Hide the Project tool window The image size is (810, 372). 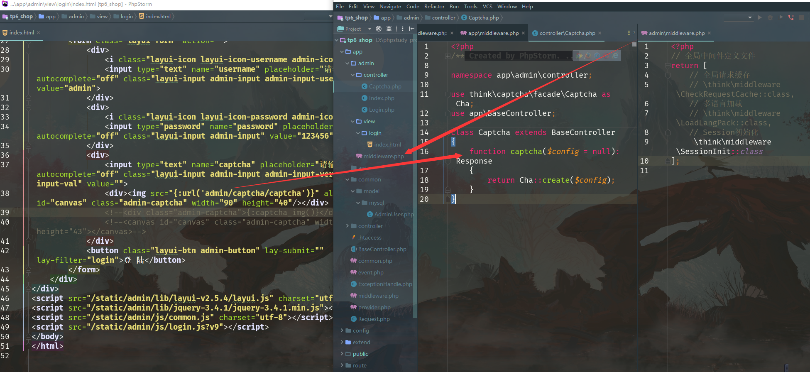(x=412, y=29)
